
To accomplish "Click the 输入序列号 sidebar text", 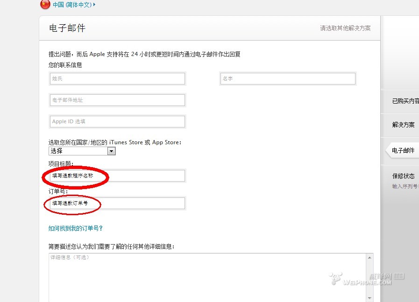I will (x=405, y=186).
